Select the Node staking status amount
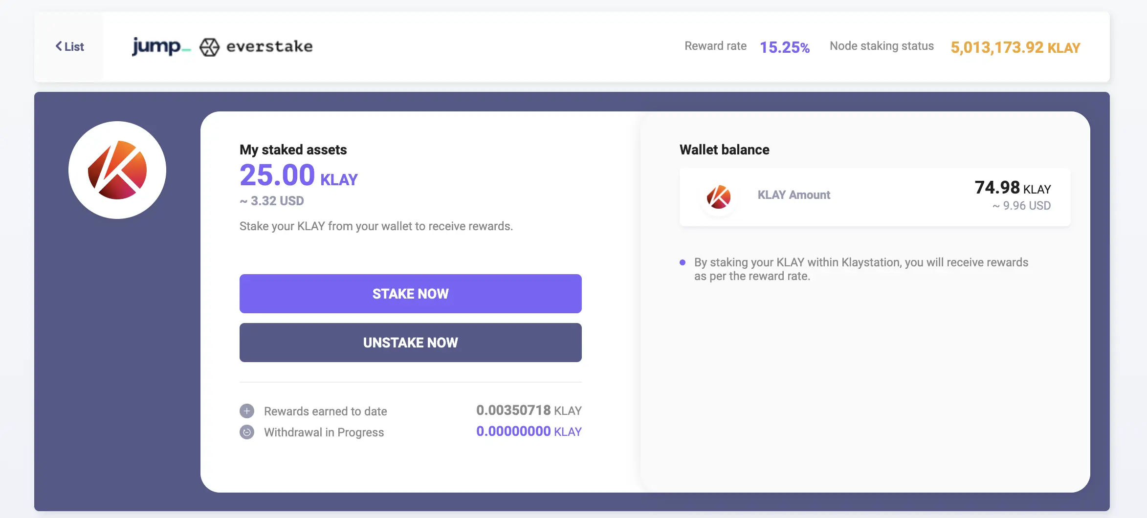The image size is (1147, 518). pyautogui.click(x=1015, y=48)
